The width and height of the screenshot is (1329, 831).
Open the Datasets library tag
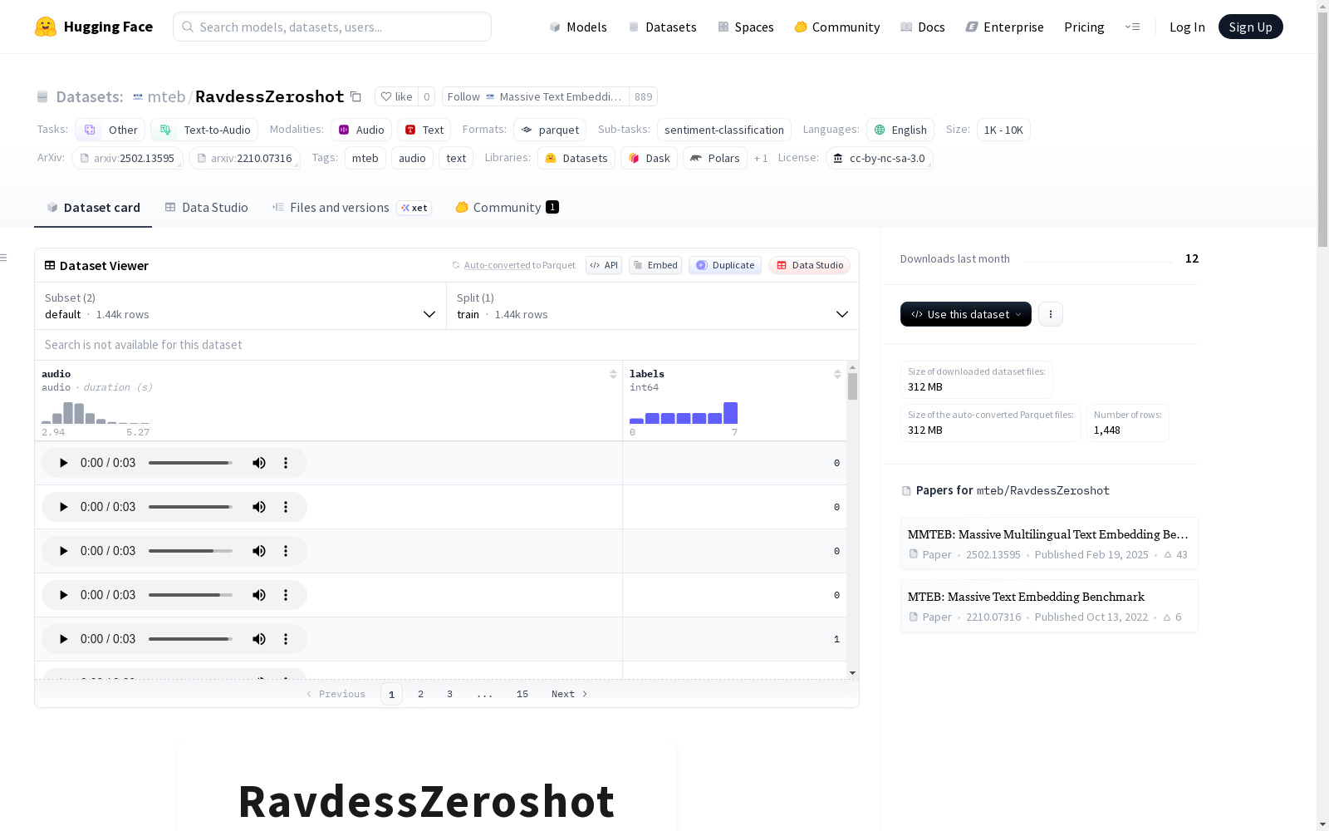point(576,158)
